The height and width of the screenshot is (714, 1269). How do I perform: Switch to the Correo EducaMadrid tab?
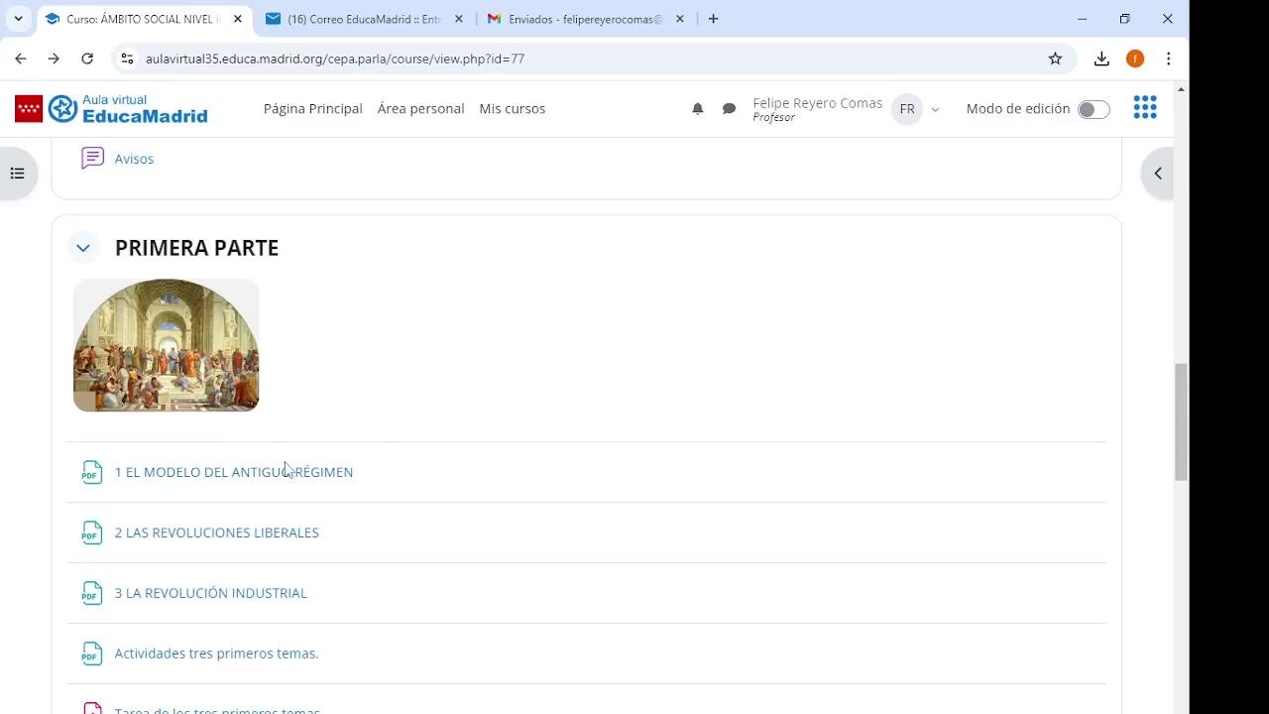pos(365,19)
